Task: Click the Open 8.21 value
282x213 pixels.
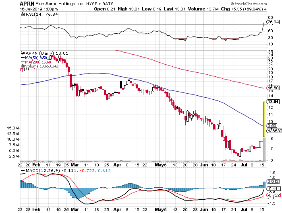Action: coord(105,9)
